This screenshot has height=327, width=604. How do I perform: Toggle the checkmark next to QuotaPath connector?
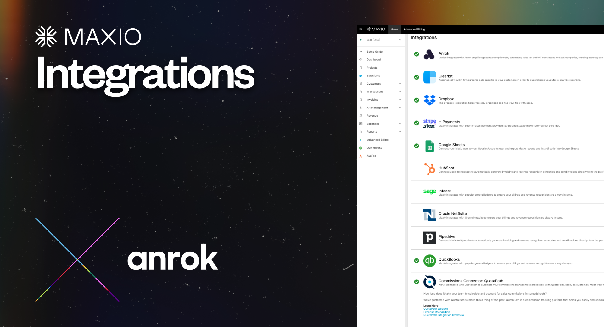(x=417, y=282)
